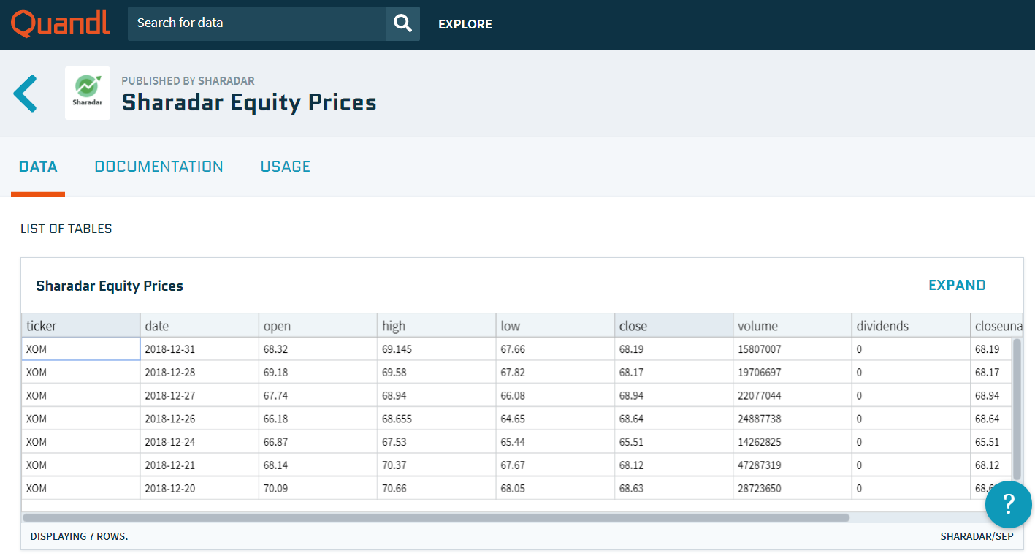Select XOM ticker cell in 2018-12-31 row
Viewport: 1035px width, 556px height.
click(81, 349)
